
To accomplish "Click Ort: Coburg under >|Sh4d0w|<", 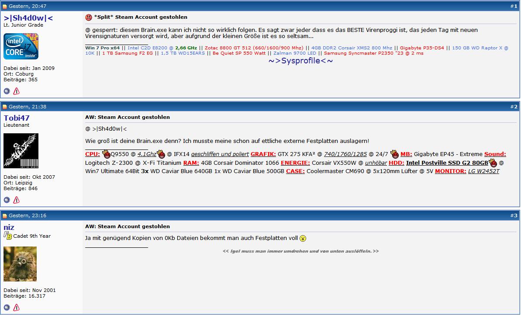I will click(x=19, y=74).
